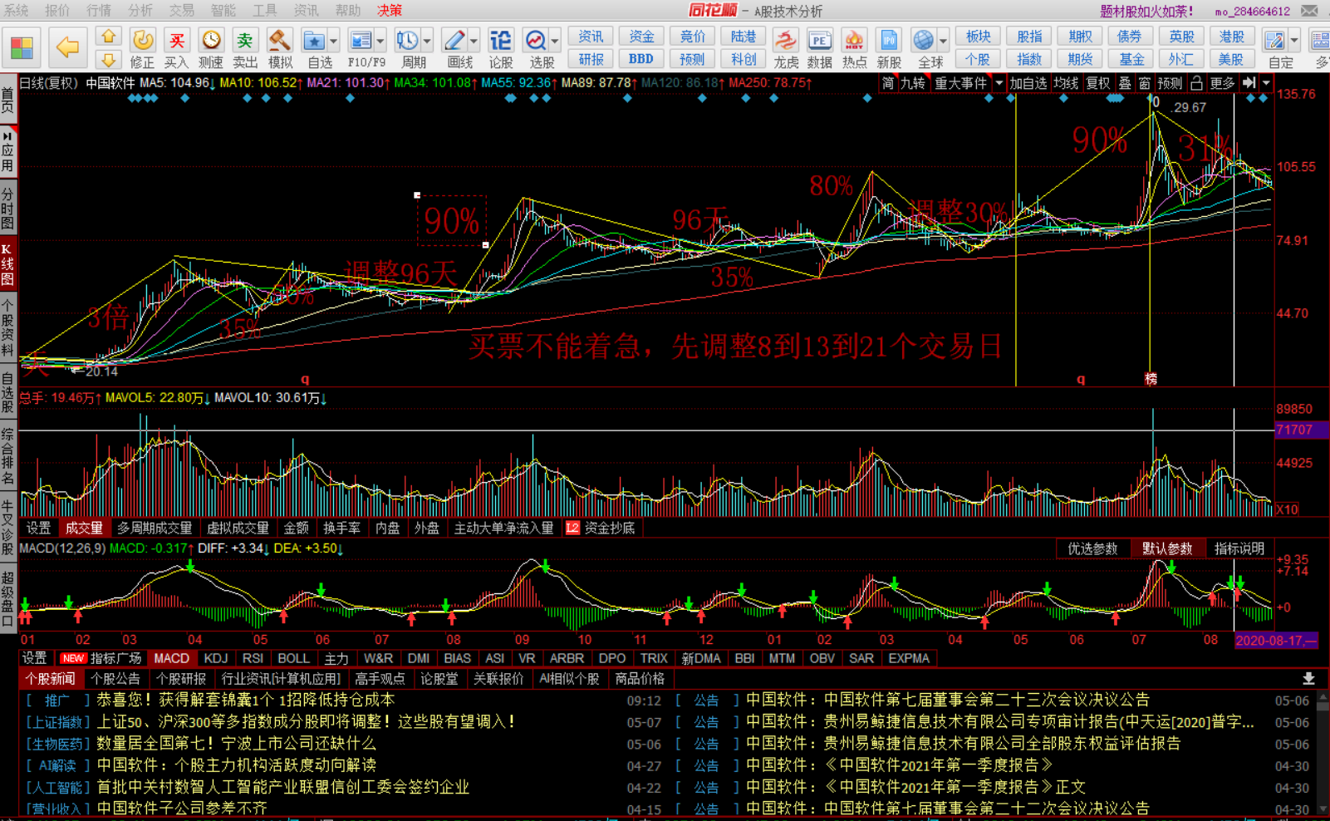Image resolution: width=1330 pixels, height=821 pixels.
Task: Select the 个股公告 news tab
Action: (115, 679)
